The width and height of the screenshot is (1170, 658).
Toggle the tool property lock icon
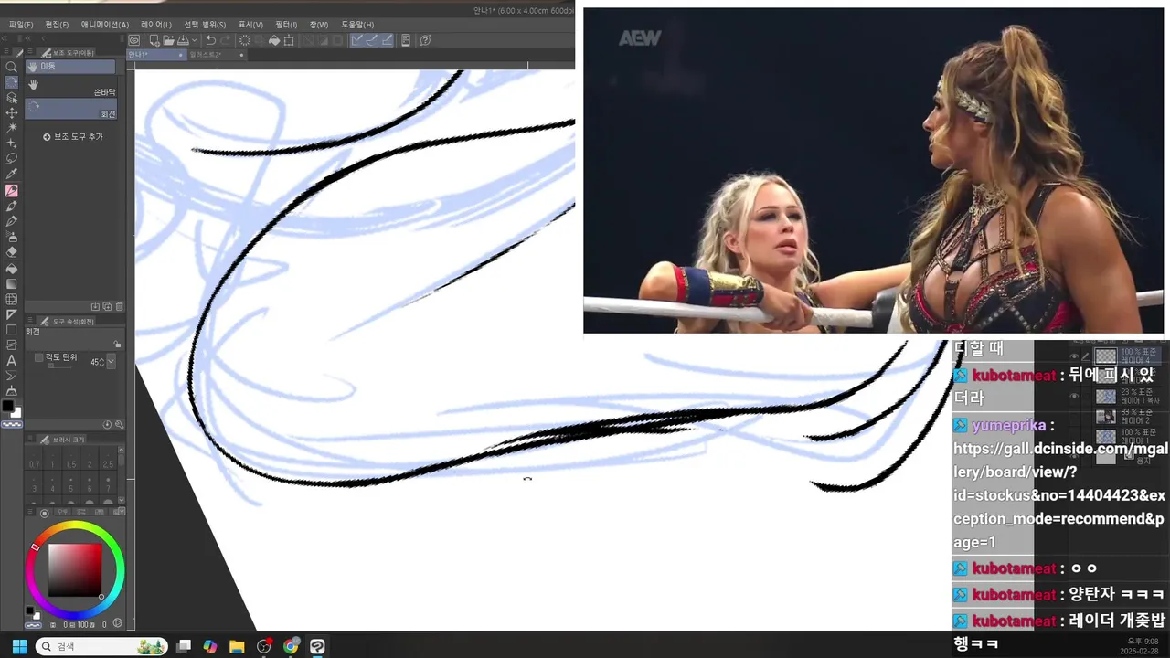click(117, 344)
